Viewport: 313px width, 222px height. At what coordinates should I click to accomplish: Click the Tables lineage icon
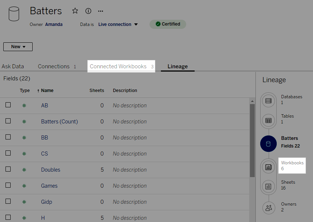268,120
